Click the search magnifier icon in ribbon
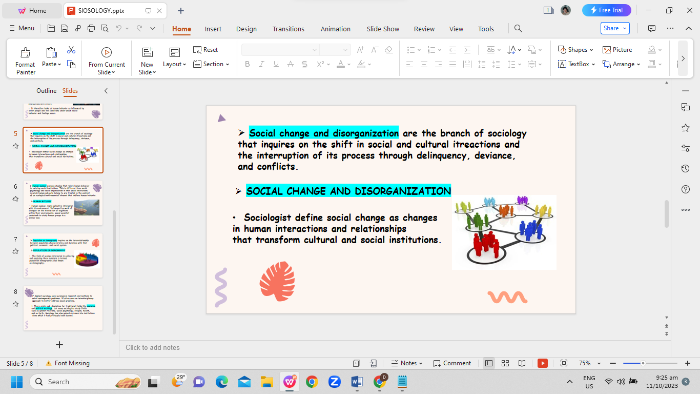700x394 pixels. tap(518, 29)
